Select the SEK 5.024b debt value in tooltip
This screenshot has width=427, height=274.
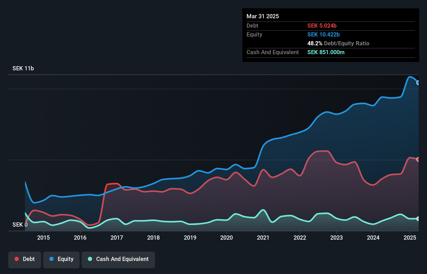322,26
